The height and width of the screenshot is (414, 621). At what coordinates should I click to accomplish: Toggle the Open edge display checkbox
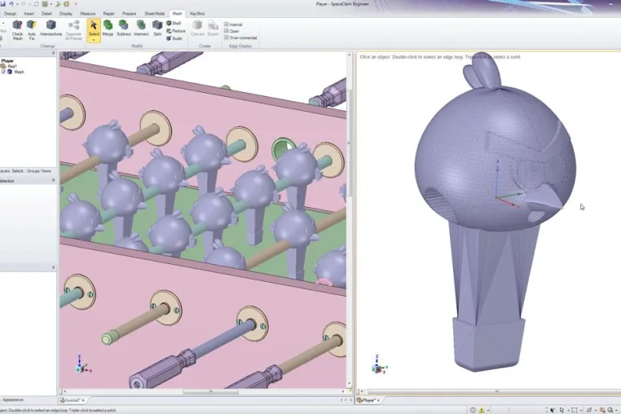[x=226, y=31]
